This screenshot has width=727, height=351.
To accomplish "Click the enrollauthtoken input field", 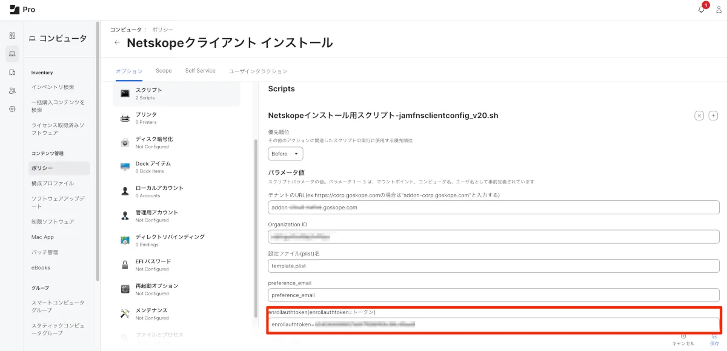I will pyautogui.click(x=494, y=324).
